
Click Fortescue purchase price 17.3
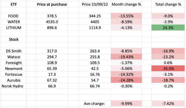point(52,74)
